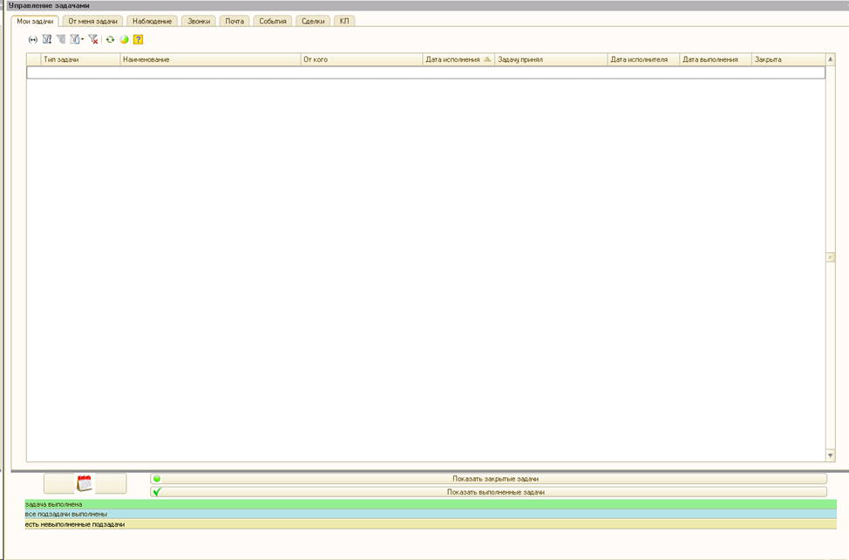This screenshot has width=849, height=560.
Task: Click scrollbar up arrow of task table
Action: click(831, 59)
